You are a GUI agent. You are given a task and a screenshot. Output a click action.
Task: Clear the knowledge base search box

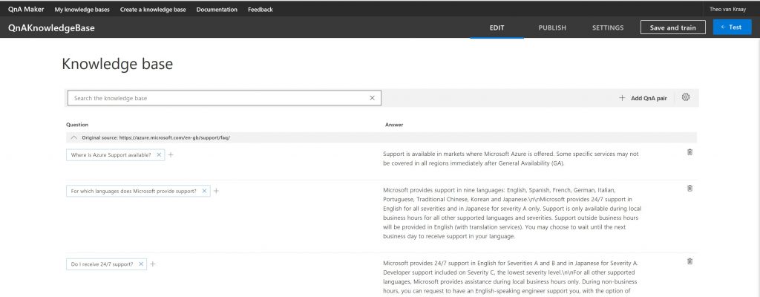pyautogui.click(x=373, y=98)
